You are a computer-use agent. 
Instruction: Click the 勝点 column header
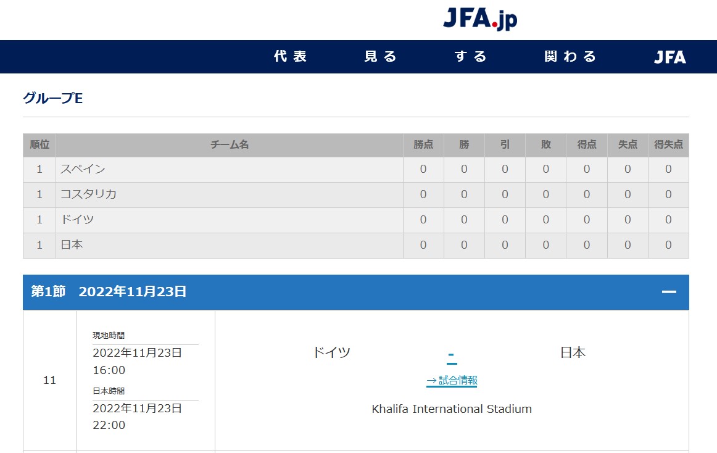coord(423,144)
